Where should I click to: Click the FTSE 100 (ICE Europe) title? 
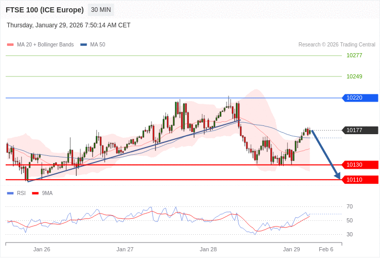pyautogui.click(x=45, y=10)
